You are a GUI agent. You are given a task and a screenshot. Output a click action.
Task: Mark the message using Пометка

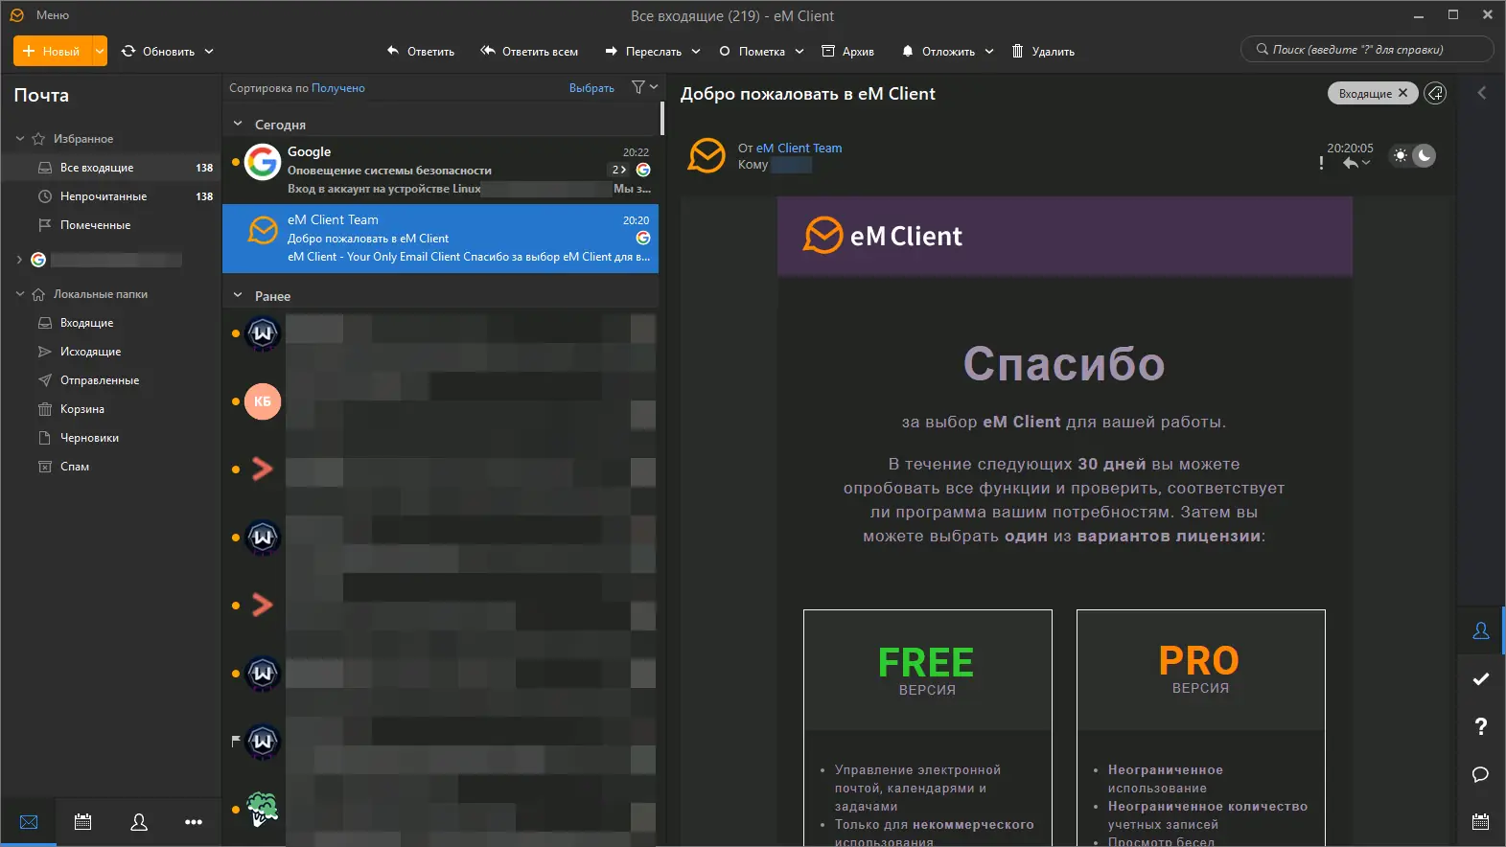point(752,52)
